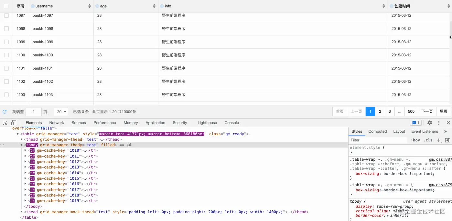Viewport: 452px width, 221px height.
Task: Open the gm.css:887 source link
Action: click(440, 159)
